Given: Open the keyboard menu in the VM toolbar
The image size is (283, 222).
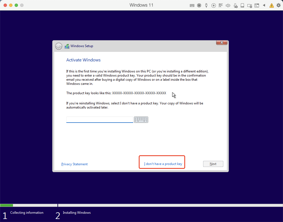Looking at the screenshot, I should click(192, 6).
